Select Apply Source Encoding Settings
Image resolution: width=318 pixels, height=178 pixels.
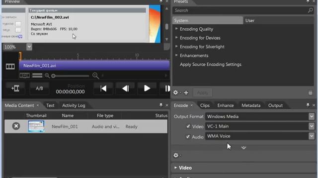pos(211,65)
